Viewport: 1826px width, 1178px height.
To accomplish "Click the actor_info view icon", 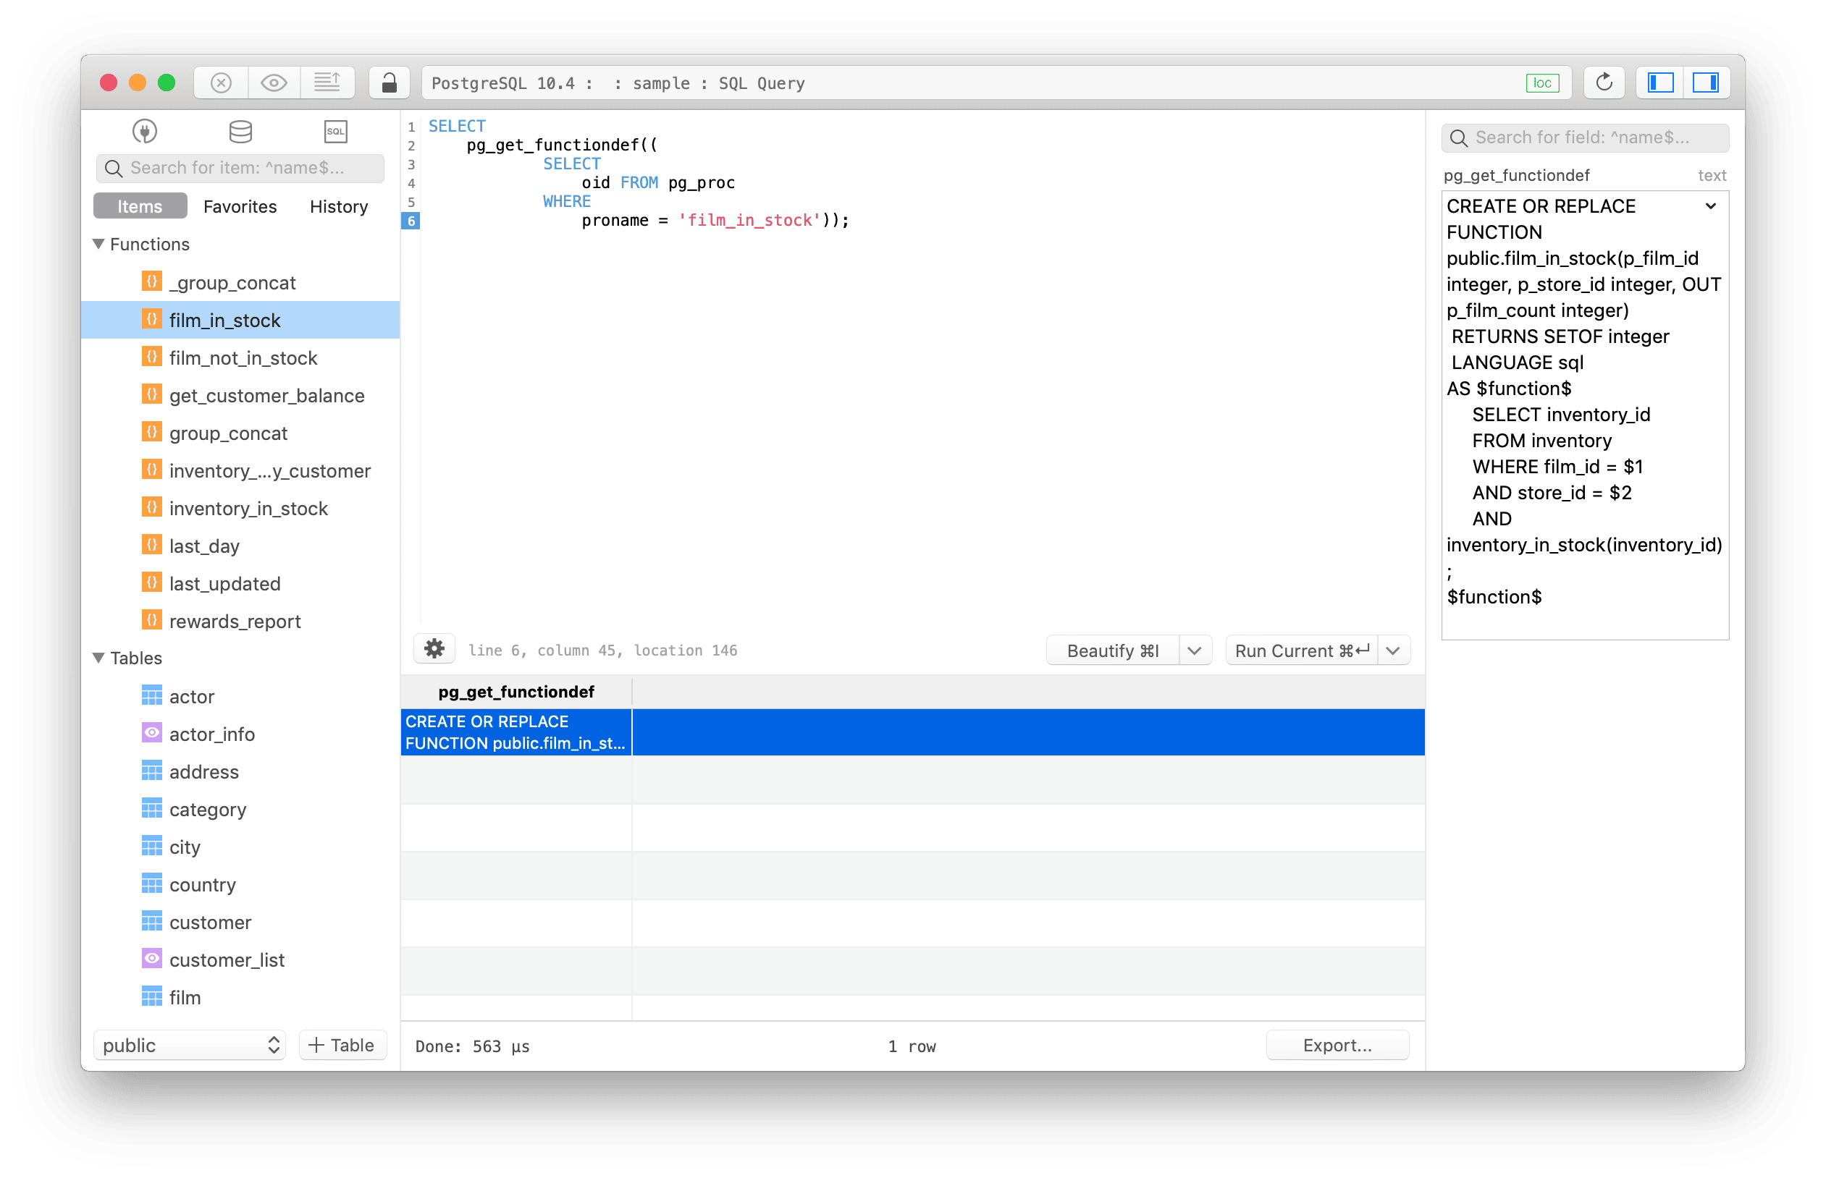I will pyautogui.click(x=151, y=734).
